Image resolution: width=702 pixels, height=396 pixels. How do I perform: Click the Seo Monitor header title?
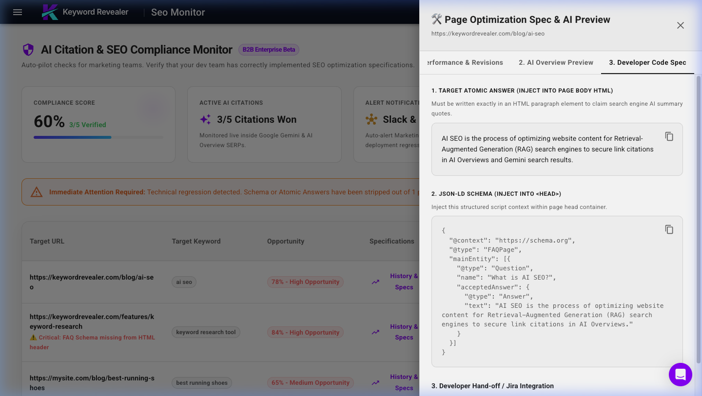pyautogui.click(x=178, y=12)
